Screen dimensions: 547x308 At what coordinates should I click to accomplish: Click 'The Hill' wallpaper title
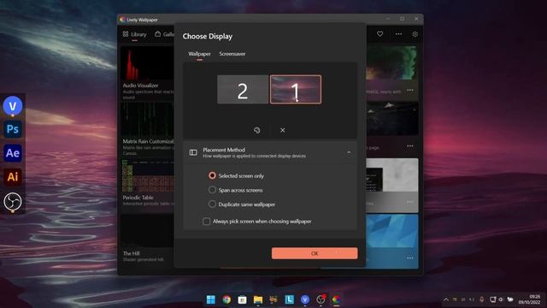tap(131, 253)
